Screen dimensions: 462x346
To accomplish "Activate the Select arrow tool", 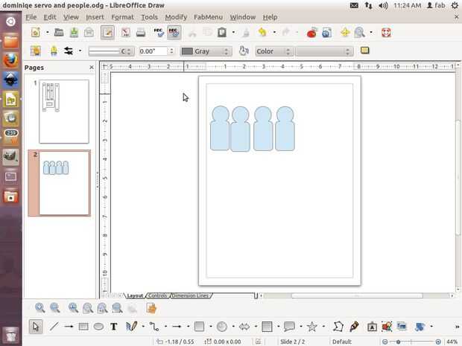I will coord(36,327).
